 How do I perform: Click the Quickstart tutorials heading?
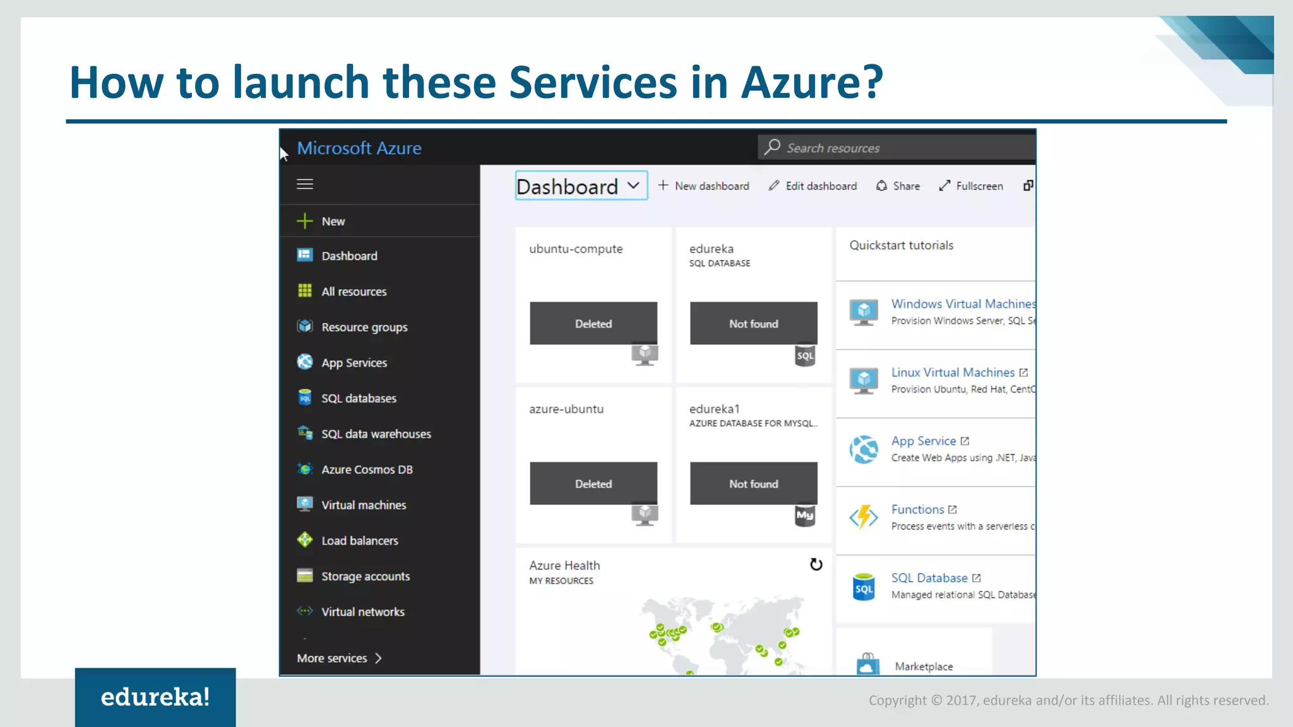pyautogui.click(x=901, y=245)
